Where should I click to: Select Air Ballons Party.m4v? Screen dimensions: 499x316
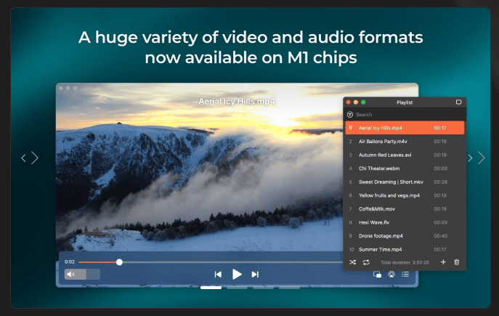point(405,142)
